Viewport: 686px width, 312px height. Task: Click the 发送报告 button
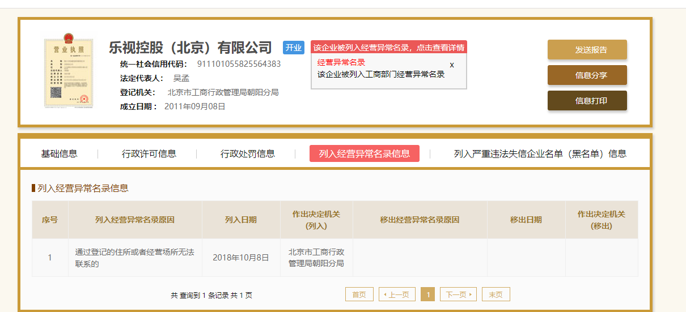tap(587, 50)
